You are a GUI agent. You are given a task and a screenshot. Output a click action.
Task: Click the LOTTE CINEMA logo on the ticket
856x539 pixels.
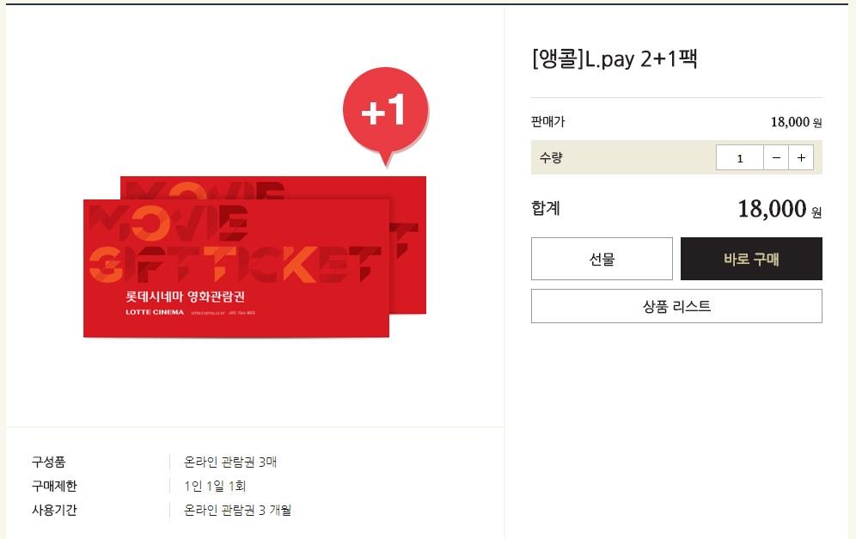155,312
